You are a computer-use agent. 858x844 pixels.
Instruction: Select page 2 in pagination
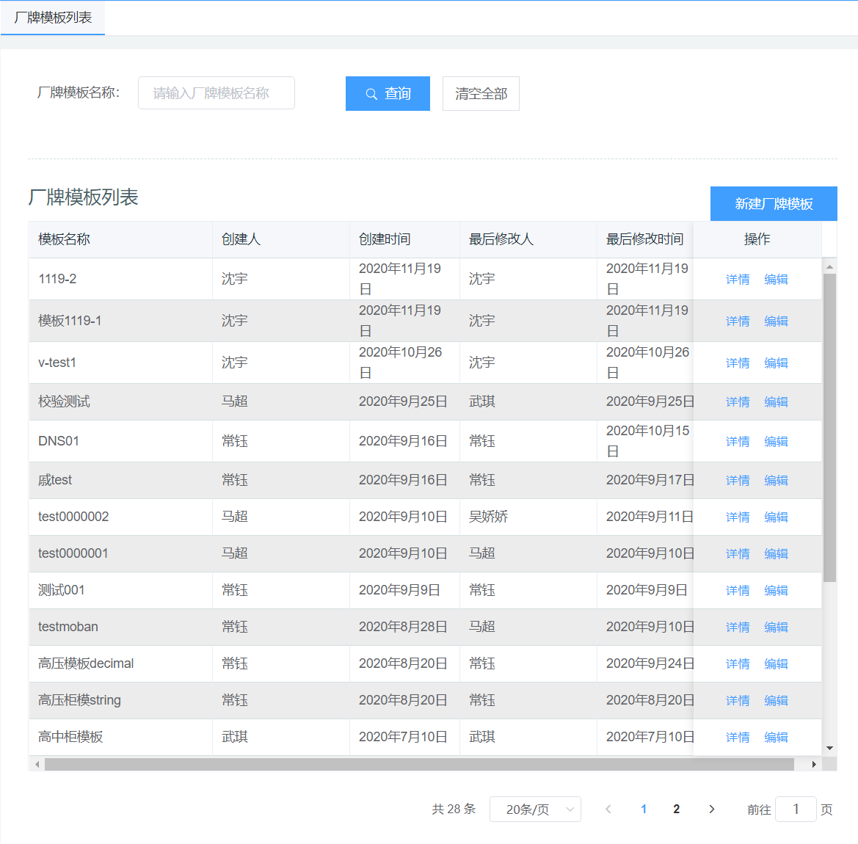[x=676, y=810]
